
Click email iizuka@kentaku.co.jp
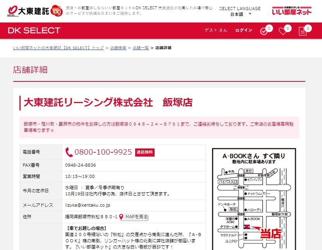[x=88, y=205]
